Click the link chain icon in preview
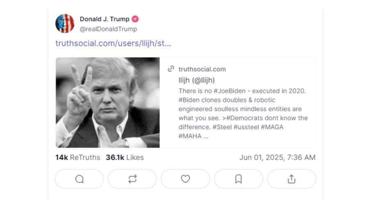The image size is (371, 208). tap(171, 69)
